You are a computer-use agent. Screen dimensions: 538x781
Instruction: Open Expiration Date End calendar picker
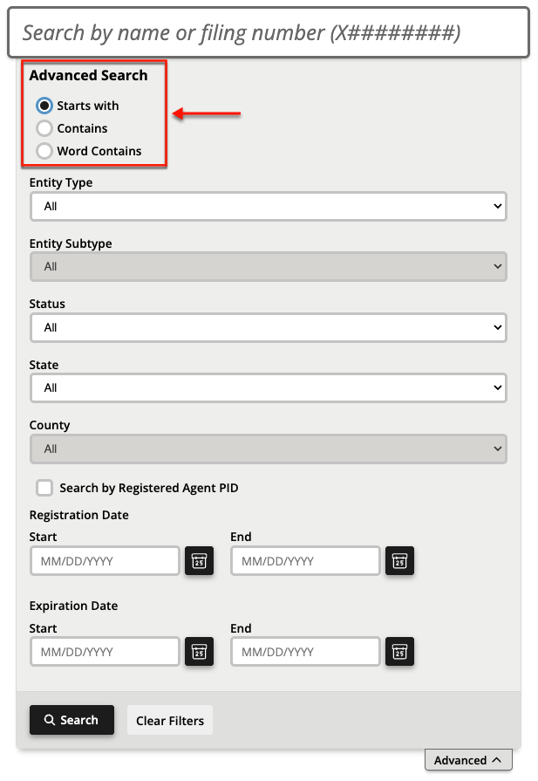[x=399, y=652]
